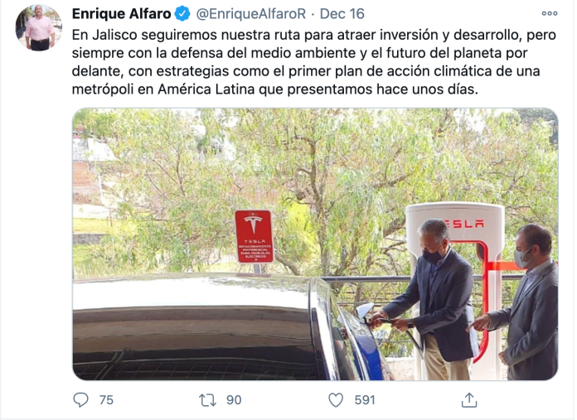Click the blue verified badge
The width and height of the screenshot is (577, 420).
(x=182, y=14)
